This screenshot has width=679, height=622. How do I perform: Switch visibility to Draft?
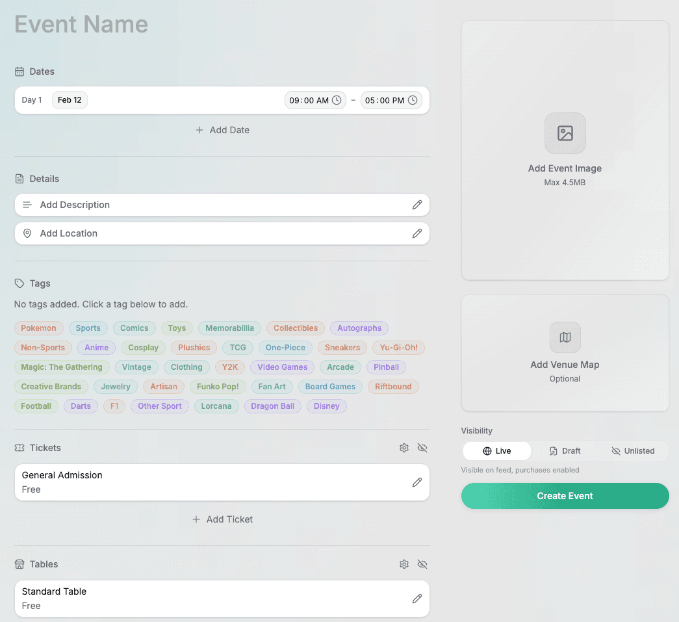pyautogui.click(x=565, y=450)
